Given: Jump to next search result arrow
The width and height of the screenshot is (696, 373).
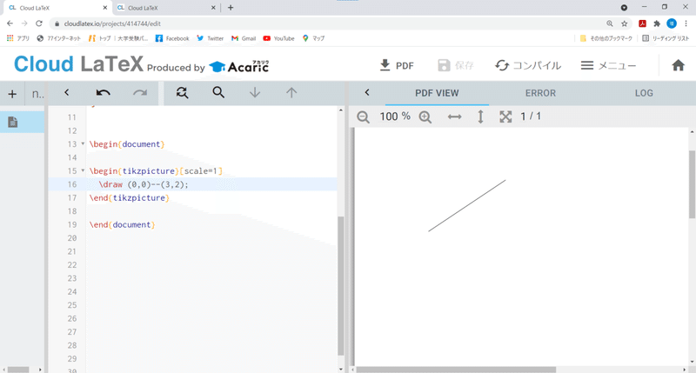Looking at the screenshot, I should click(255, 92).
